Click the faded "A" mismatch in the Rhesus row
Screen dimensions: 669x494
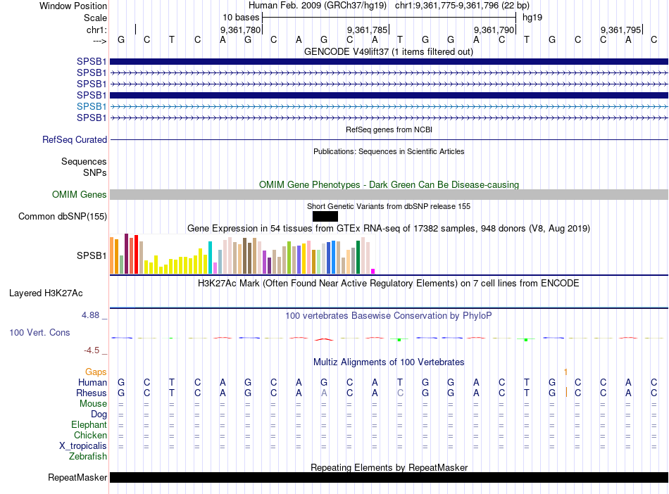pos(324,393)
